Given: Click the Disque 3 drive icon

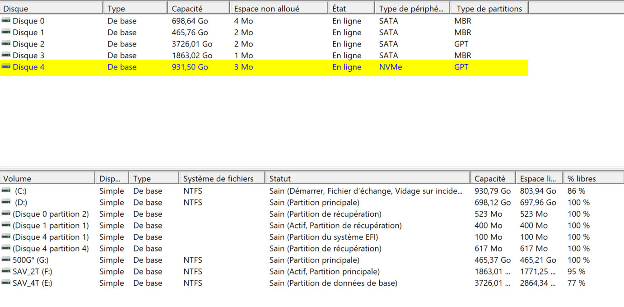Looking at the screenshot, I should pyautogui.click(x=6, y=56).
